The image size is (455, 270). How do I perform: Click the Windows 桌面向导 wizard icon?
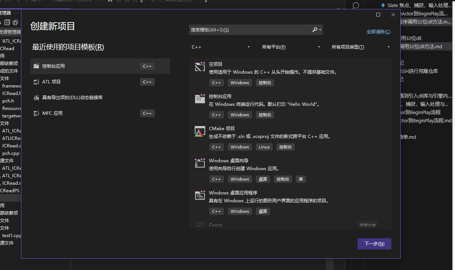200,163
